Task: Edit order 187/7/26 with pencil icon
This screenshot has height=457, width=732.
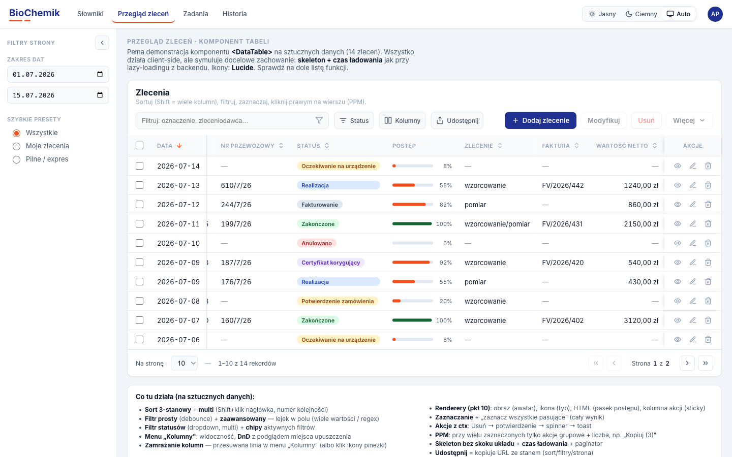Action: tap(693, 263)
